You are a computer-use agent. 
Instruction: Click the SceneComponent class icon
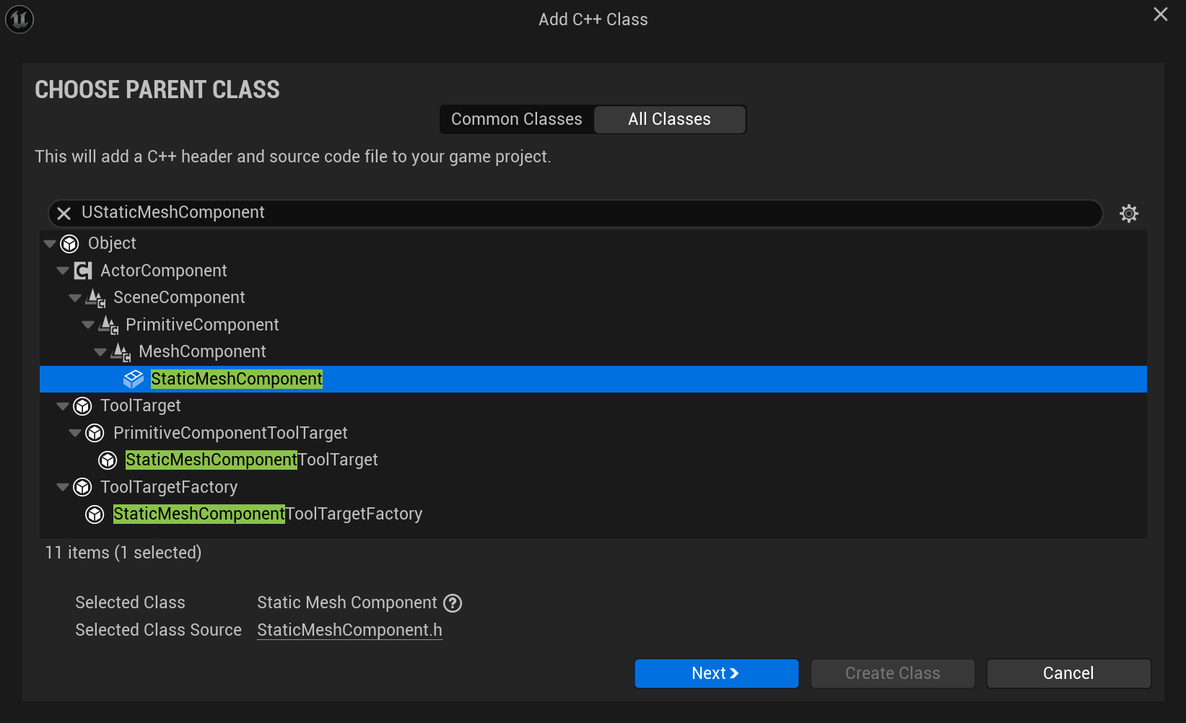(x=96, y=298)
